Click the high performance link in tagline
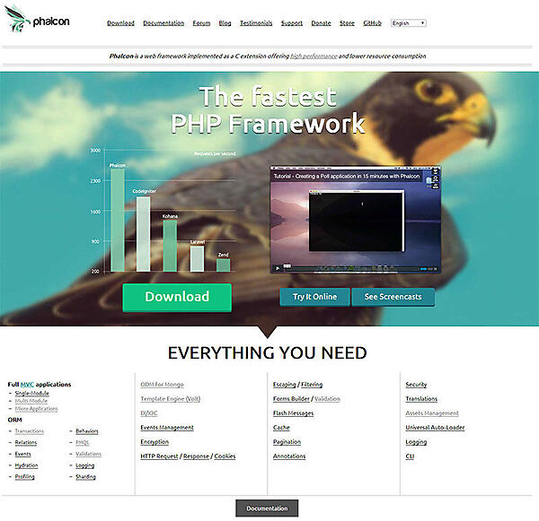This screenshot has height=521, width=539. point(314,56)
